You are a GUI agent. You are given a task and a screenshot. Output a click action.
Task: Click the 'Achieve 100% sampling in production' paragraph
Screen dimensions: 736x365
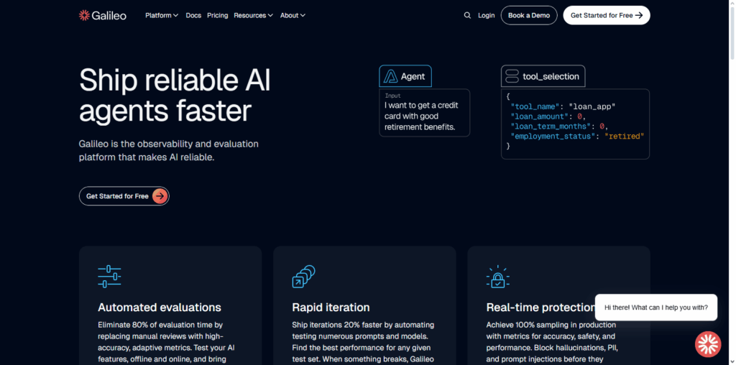click(x=551, y=342)
